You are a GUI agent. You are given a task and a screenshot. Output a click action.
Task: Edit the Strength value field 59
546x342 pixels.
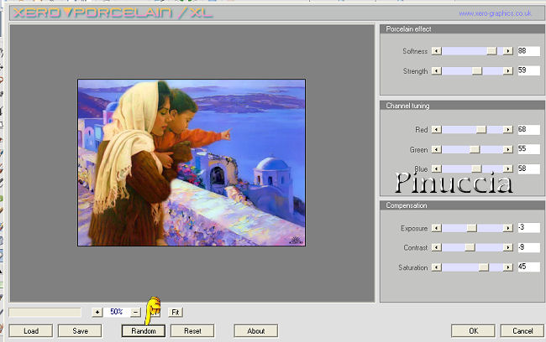pyautogui.click(x=528, y=70)
